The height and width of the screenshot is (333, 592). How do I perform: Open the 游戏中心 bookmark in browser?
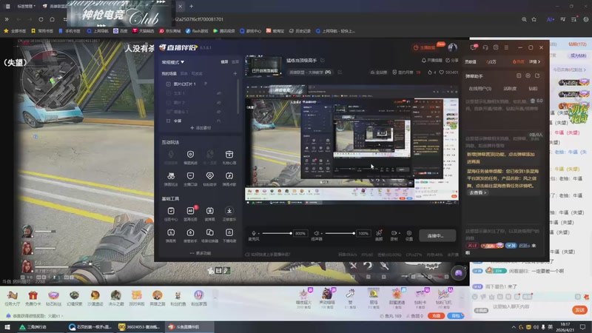pyautogui.click(x=250, y=31)
